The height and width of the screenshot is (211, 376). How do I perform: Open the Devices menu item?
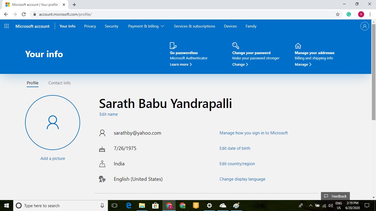[x=230, y=26]
